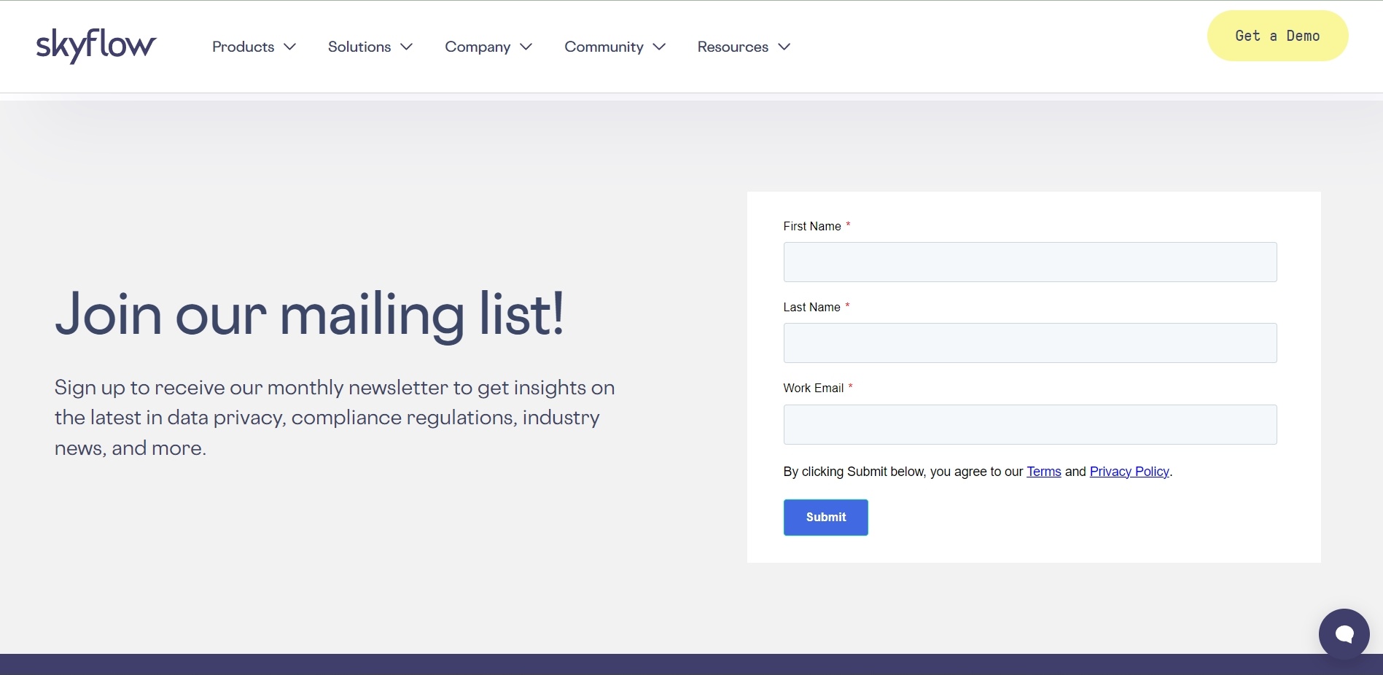Expand the chevron next to Company

pos(526,47)
